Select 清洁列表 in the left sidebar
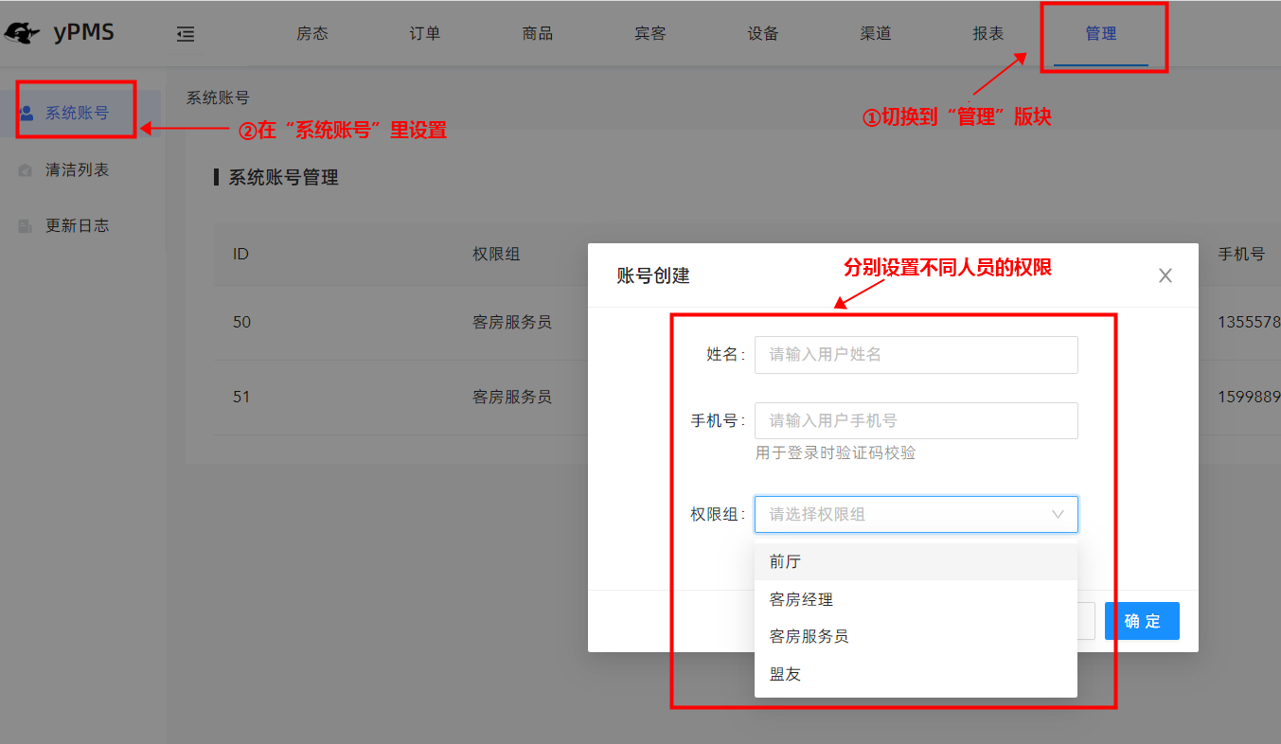The width and height of the screenshot is (1281, 744). [x=78, y=170]
